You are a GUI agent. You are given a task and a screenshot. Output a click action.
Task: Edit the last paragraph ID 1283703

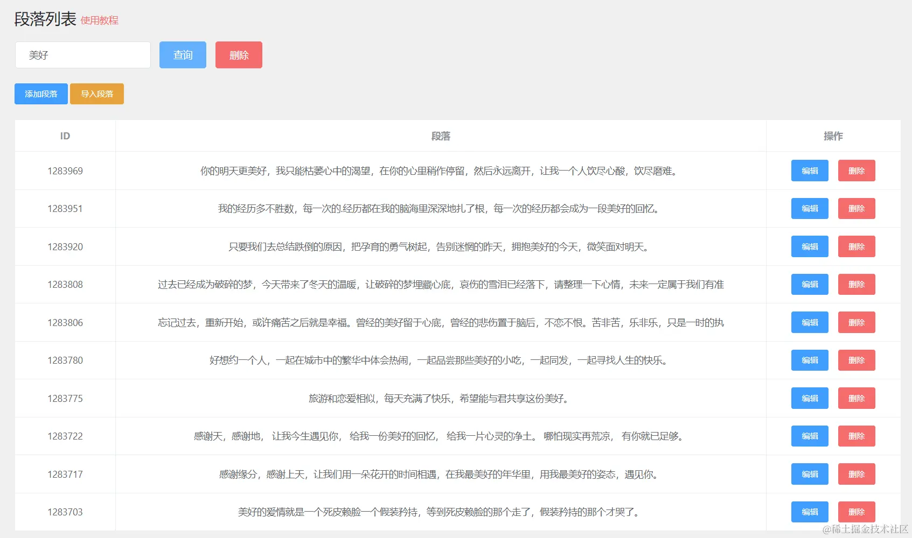tap(809, 512)
